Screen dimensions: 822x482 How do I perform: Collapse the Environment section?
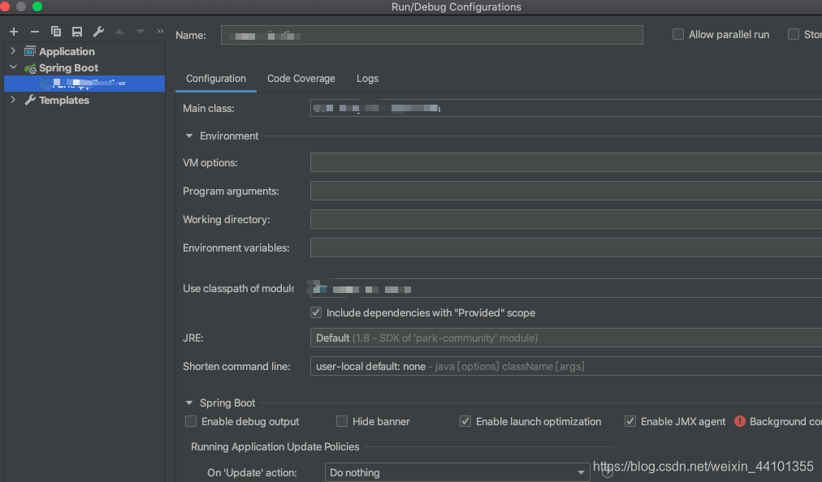pos(189,136)
